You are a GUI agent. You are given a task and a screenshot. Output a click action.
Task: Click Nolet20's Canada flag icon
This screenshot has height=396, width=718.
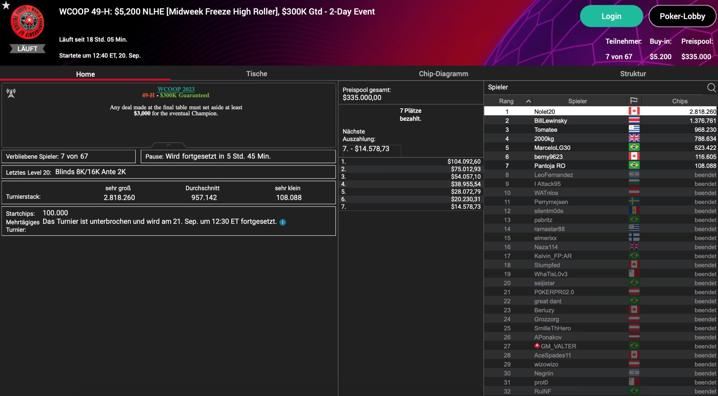634,111
